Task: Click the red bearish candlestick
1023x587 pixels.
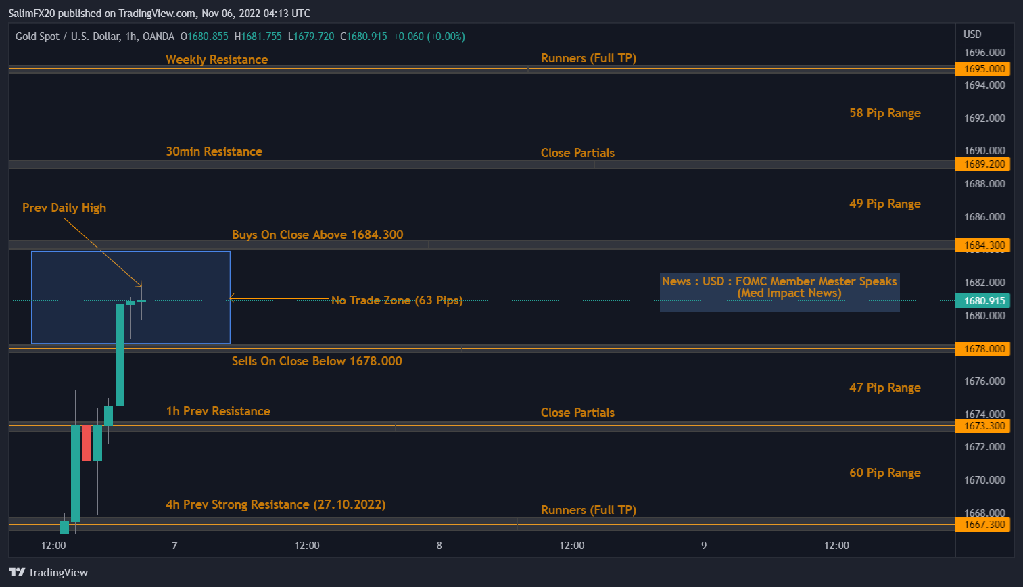Action: 87,443
